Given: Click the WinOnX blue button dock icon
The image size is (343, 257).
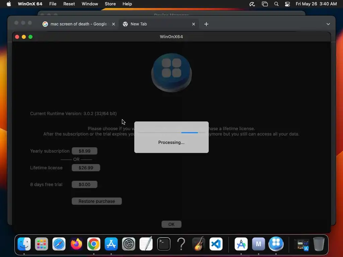Looking at the screenshot, I should coord(276,244).
